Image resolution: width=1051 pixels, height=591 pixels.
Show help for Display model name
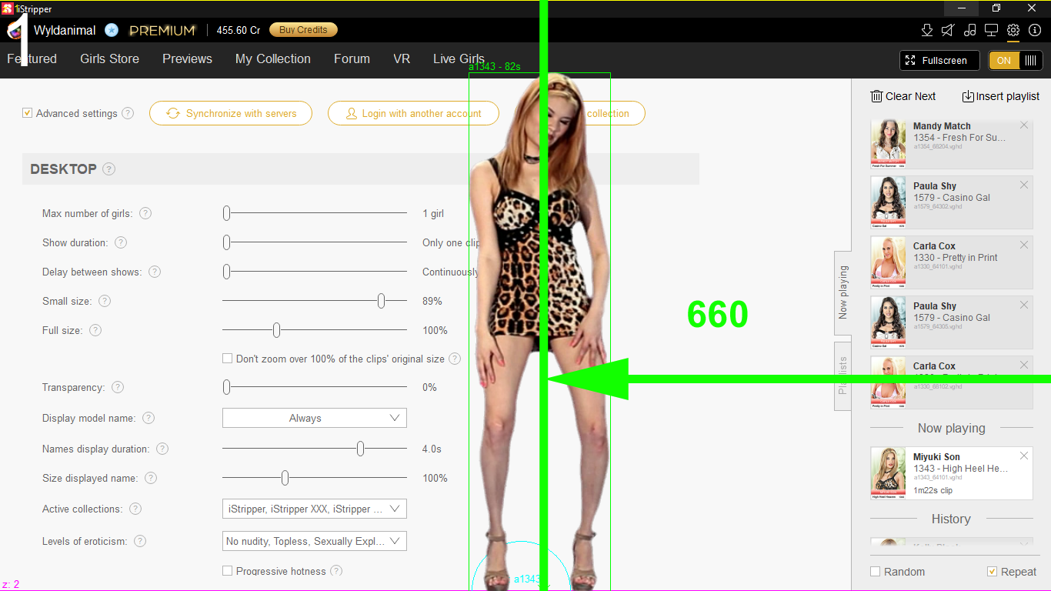[148, 418]
